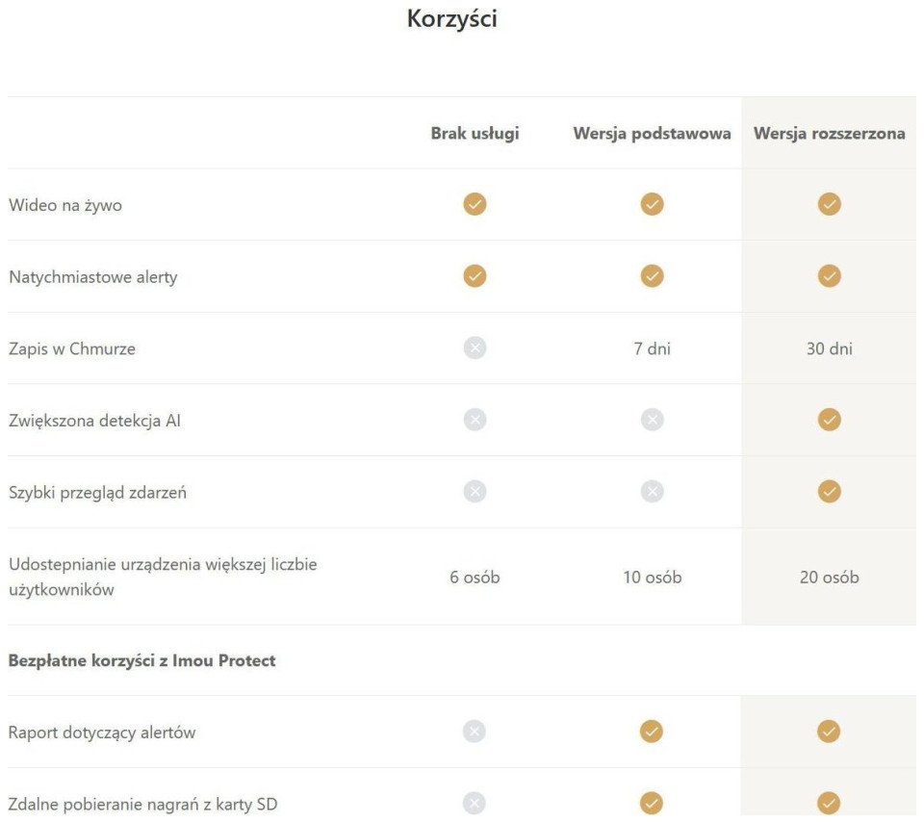The image size is (924, 823).
Task: Click Zapis w Chmurze X icon under Brak usługi
Action: tap(475, 348)
